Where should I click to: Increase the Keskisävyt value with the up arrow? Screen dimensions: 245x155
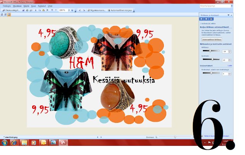[230, 73]
